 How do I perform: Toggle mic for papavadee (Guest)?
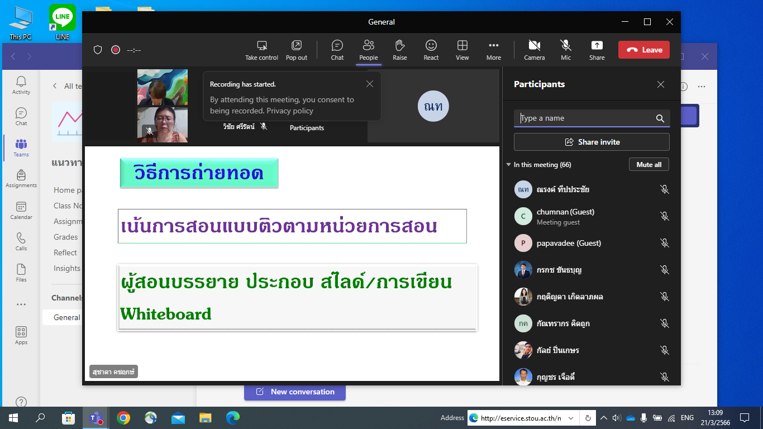[x=665, y=243]
